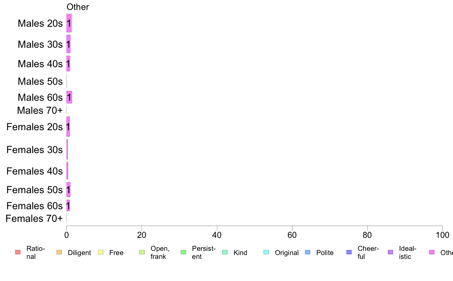Click the Rational legend color swatch
453x281 pixels.
[x=18, y=252]
